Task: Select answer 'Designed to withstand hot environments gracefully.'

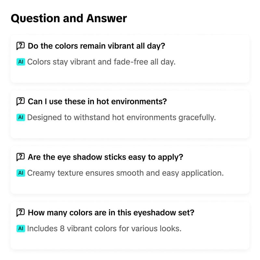Action: tap(121, 117)
